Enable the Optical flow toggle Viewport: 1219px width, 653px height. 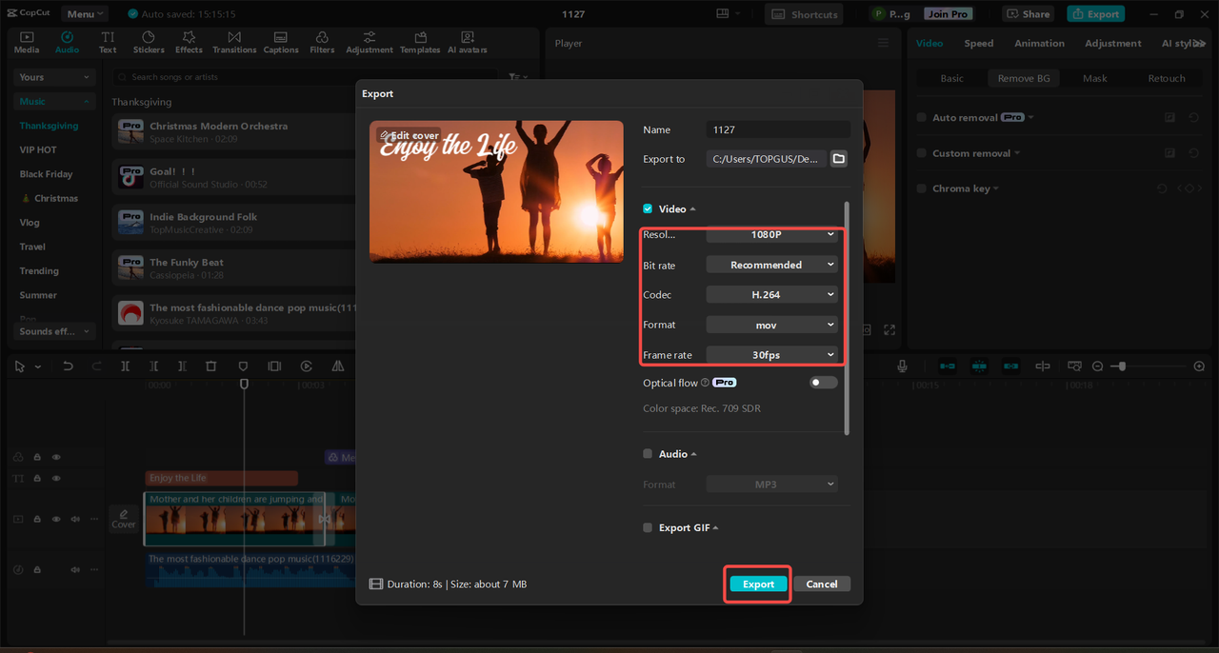[824, 383]
